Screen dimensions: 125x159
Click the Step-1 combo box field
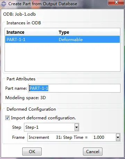51,127
